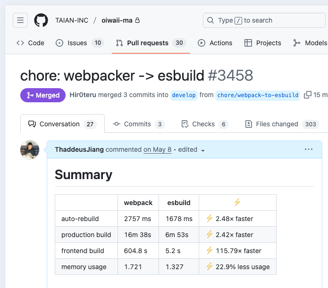
Task: Open Hir0teru's profile link
Action: click(83, 95)
